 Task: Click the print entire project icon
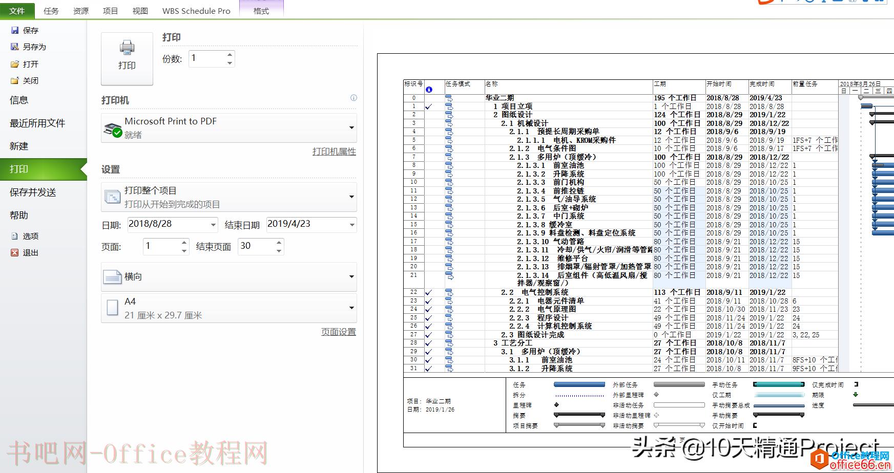pyautogui.click(x=112, y=198)
